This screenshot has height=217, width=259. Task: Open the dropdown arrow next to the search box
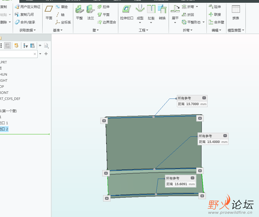(x=40, y=54)
